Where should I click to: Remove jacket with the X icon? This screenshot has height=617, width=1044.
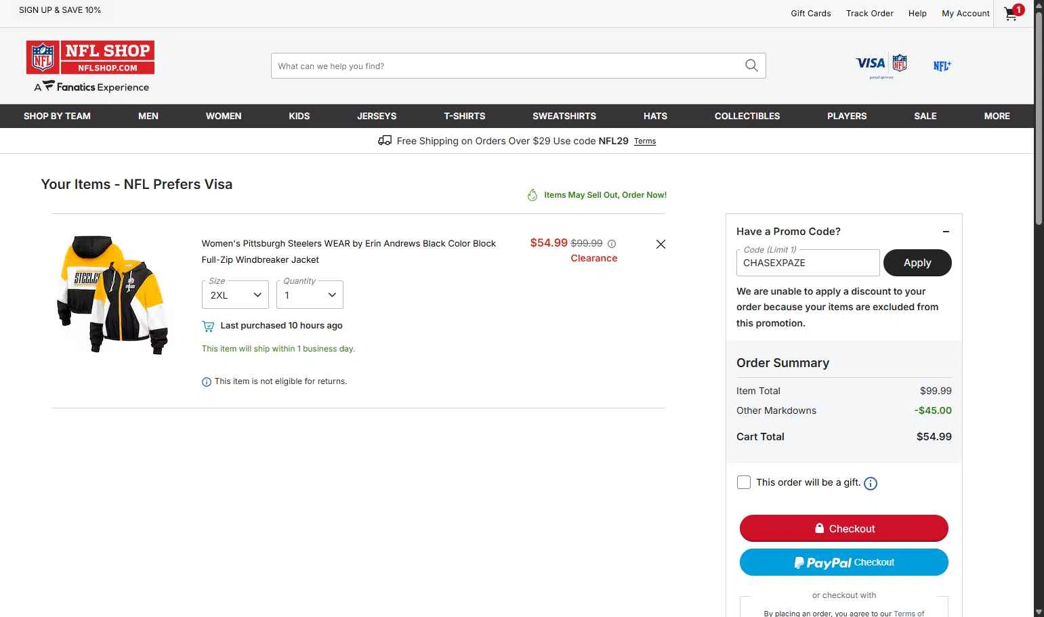(x=661, y=244)
